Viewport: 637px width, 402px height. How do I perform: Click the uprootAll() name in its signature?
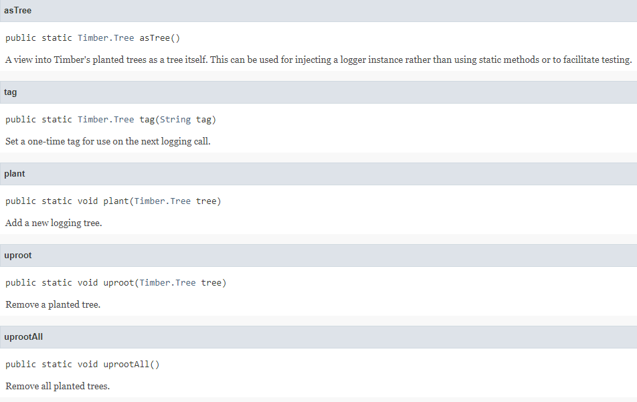click(x=131, y=365)
